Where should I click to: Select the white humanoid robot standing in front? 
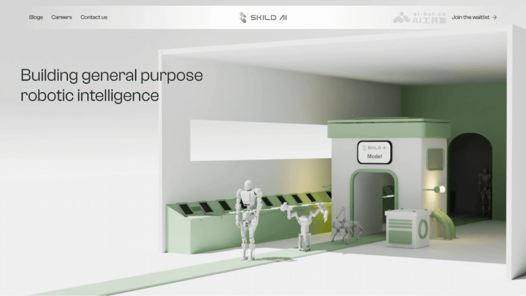[248, 219]
